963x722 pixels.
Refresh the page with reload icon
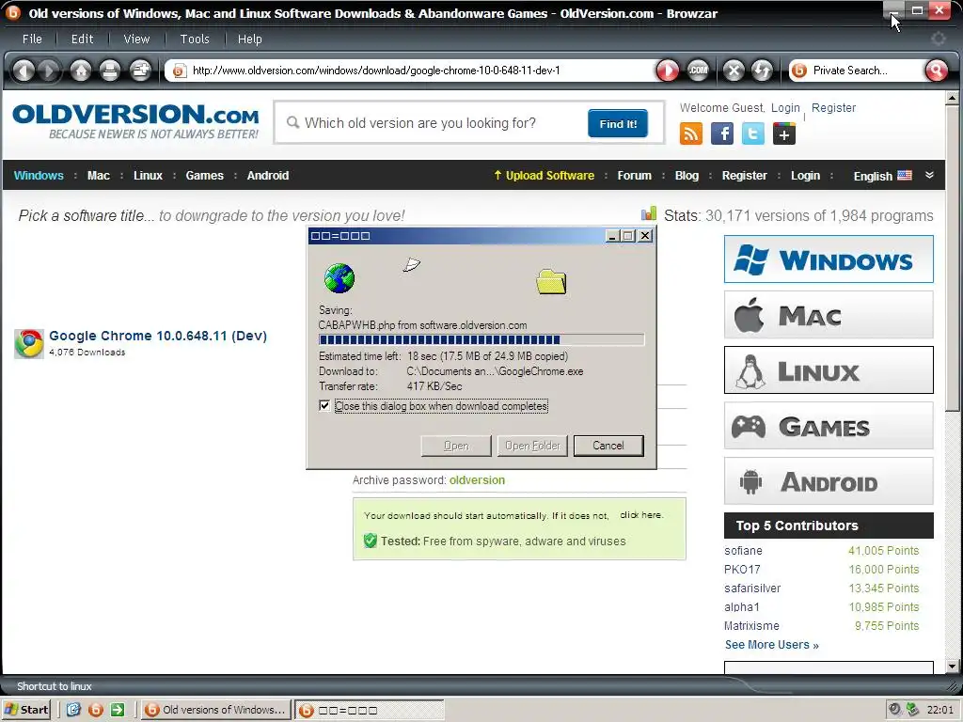[762, 71]
